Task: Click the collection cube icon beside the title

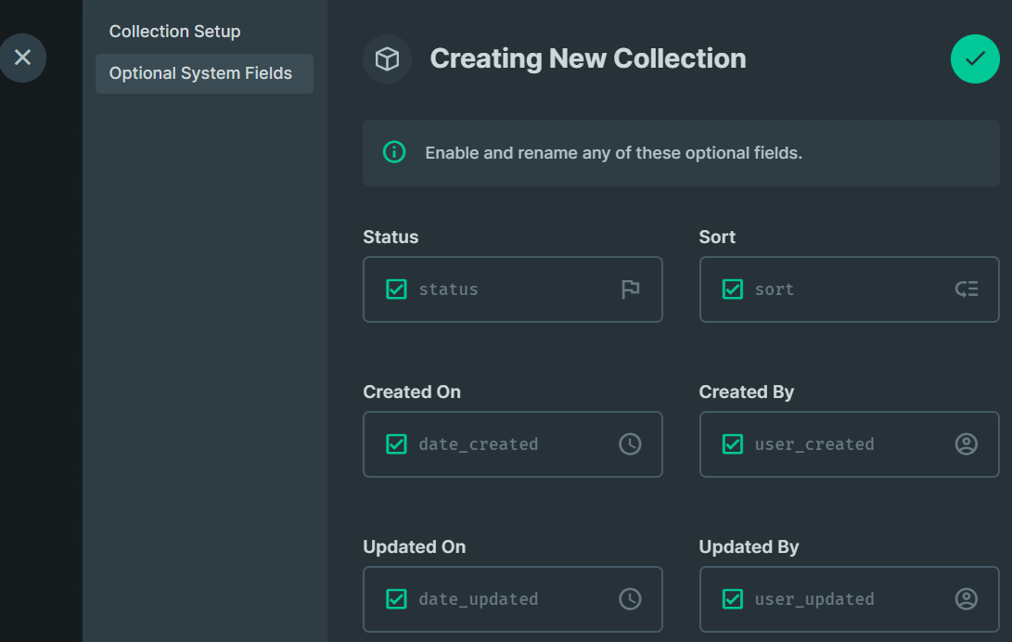Action: pyautogui.click(x=387, y=58)
